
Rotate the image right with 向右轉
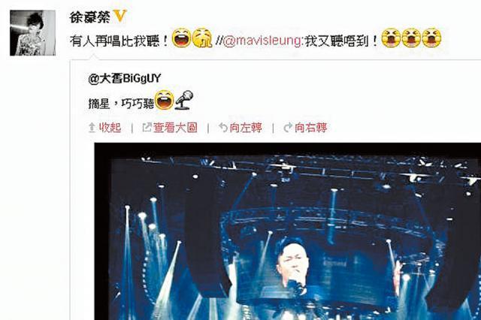click(x=310, y=128)
